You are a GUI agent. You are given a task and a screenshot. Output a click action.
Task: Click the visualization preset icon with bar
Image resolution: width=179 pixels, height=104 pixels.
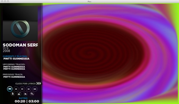point(19,94)
